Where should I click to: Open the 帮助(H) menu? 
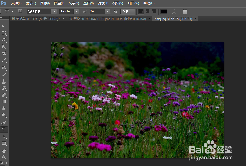pyautogui.click(x=149, y=3)
